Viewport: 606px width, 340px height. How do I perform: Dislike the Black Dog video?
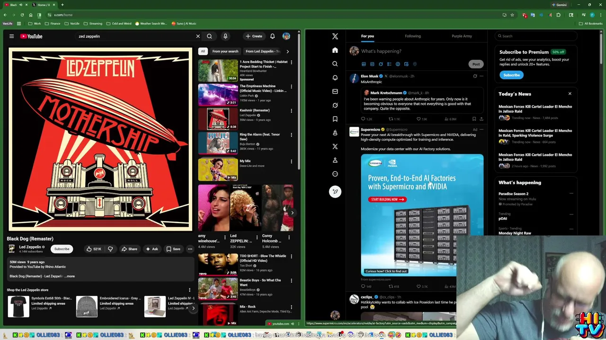point(110,249)
